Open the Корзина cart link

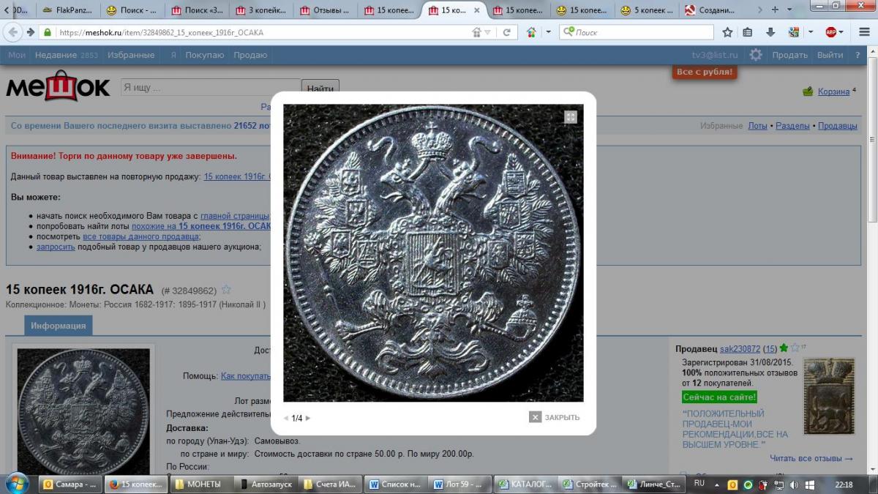point(834,91)
